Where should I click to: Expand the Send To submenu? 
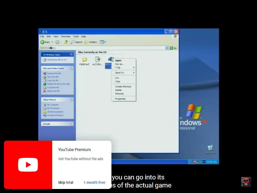[124, 73]
